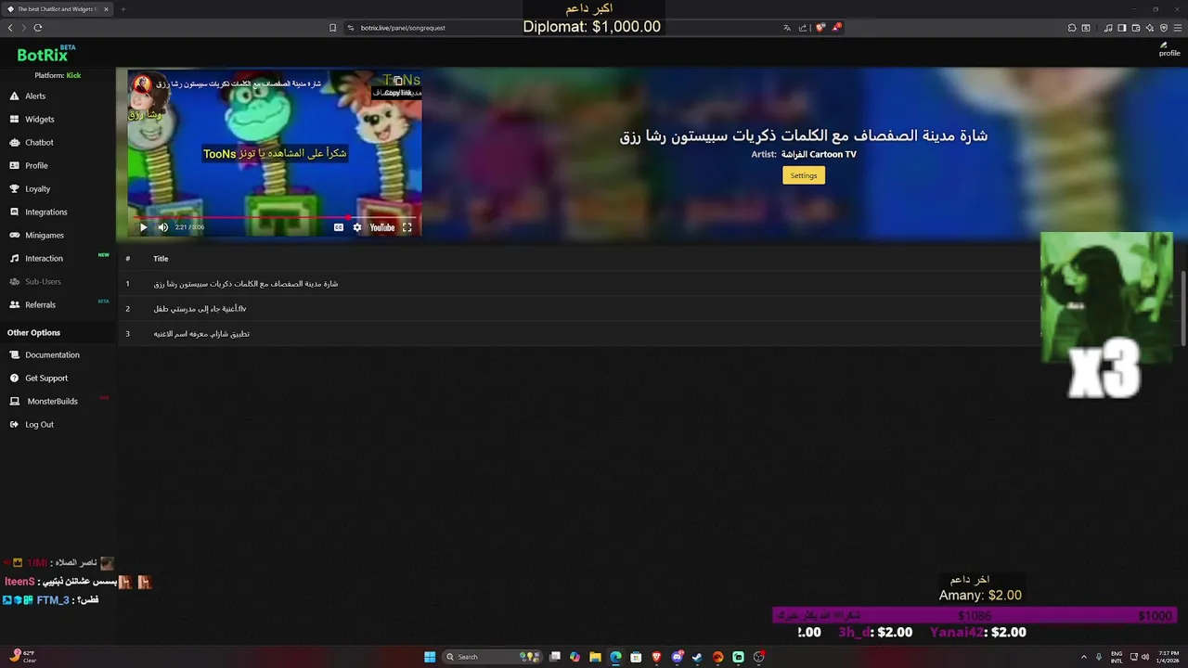This screenshot has width=1188, height=668.
Task: Click the video progress bar
Action: (x=276, y=217)
